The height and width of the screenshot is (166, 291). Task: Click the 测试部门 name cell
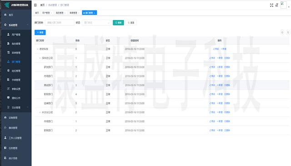pos(48,85)
